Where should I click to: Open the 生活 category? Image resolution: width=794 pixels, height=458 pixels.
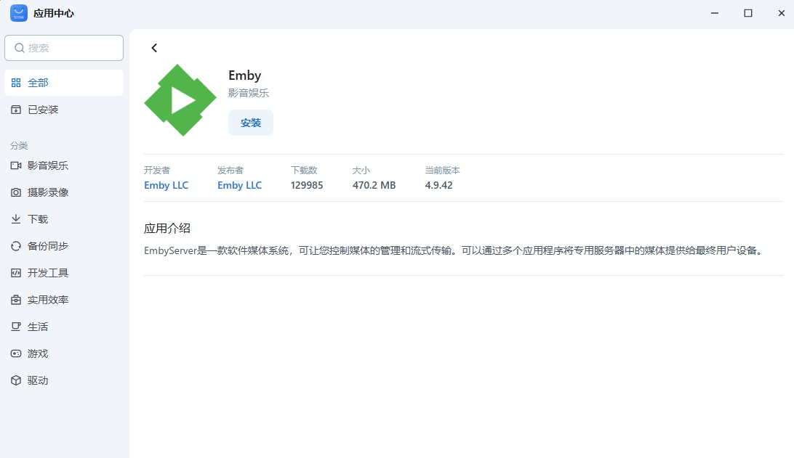pos(64,327)
